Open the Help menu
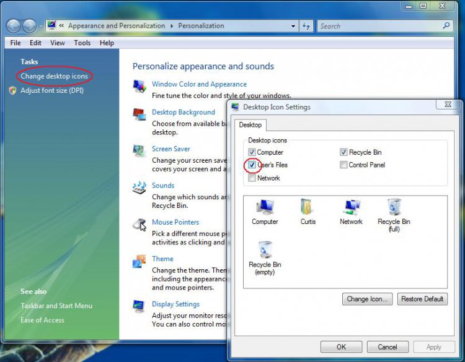This screenshot has width=465, height=362. pyautogui.click(x=107, y=43)
